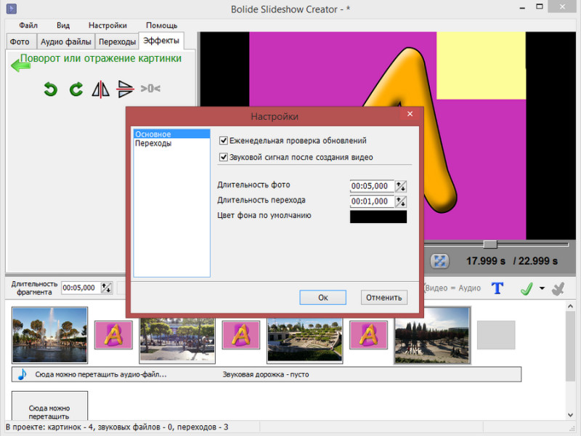Screen dimensions: 581x436
Task: Click the blue music note icon
Action: [x=23, y=374]
